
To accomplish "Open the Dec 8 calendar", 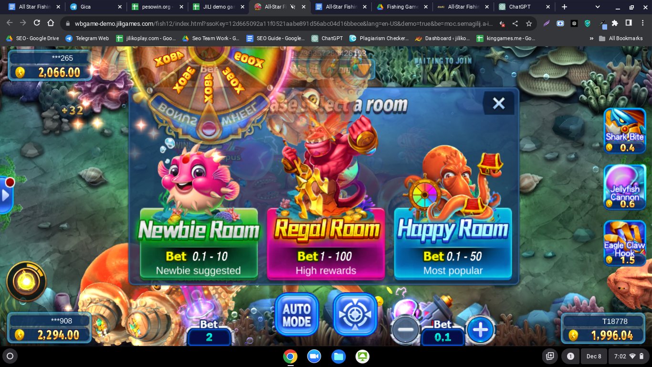I will coord(594,356).
